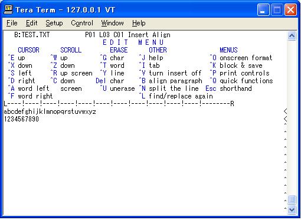Click the '^P print controls' entry
301x220 pixels.
[240, 73]
